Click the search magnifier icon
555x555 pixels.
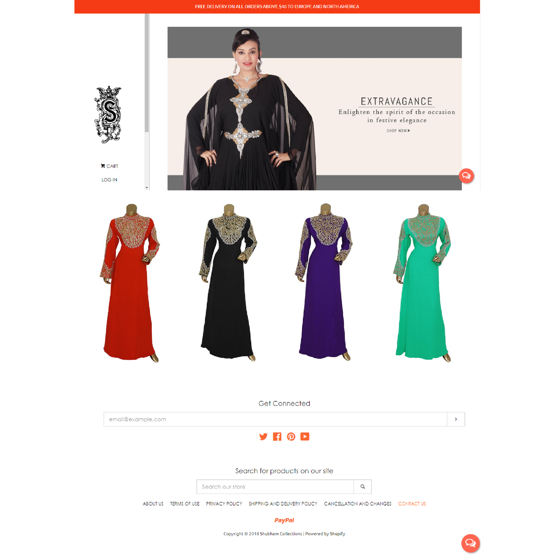coord(363,486)
